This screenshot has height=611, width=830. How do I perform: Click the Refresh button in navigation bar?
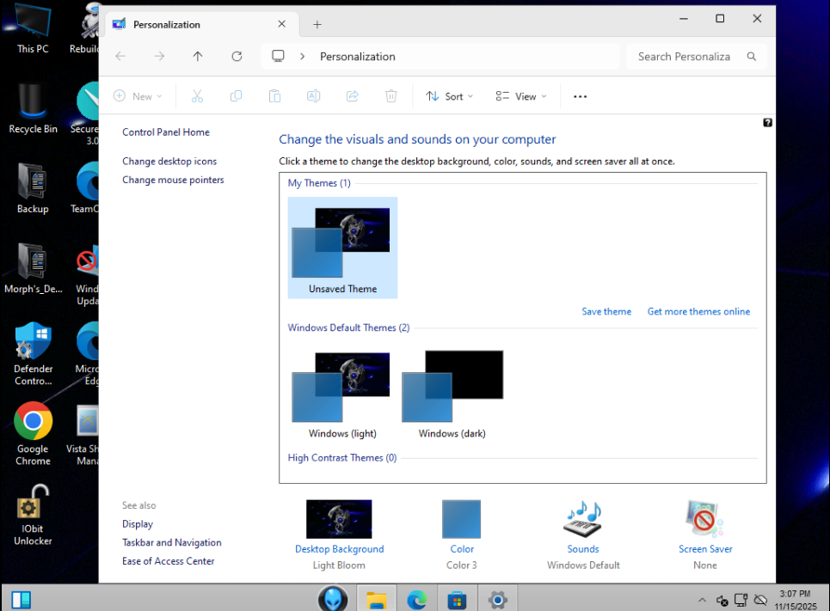tap(237, 57)
